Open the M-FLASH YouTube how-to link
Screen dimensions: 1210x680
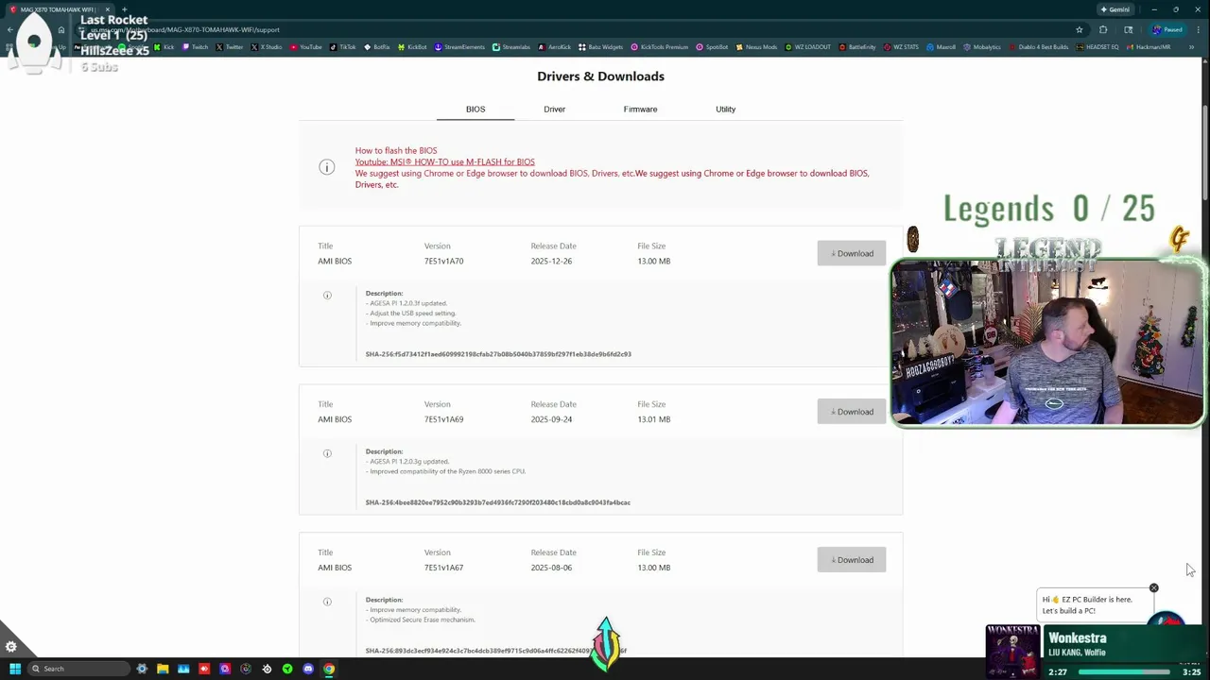(x=444, y=161)
